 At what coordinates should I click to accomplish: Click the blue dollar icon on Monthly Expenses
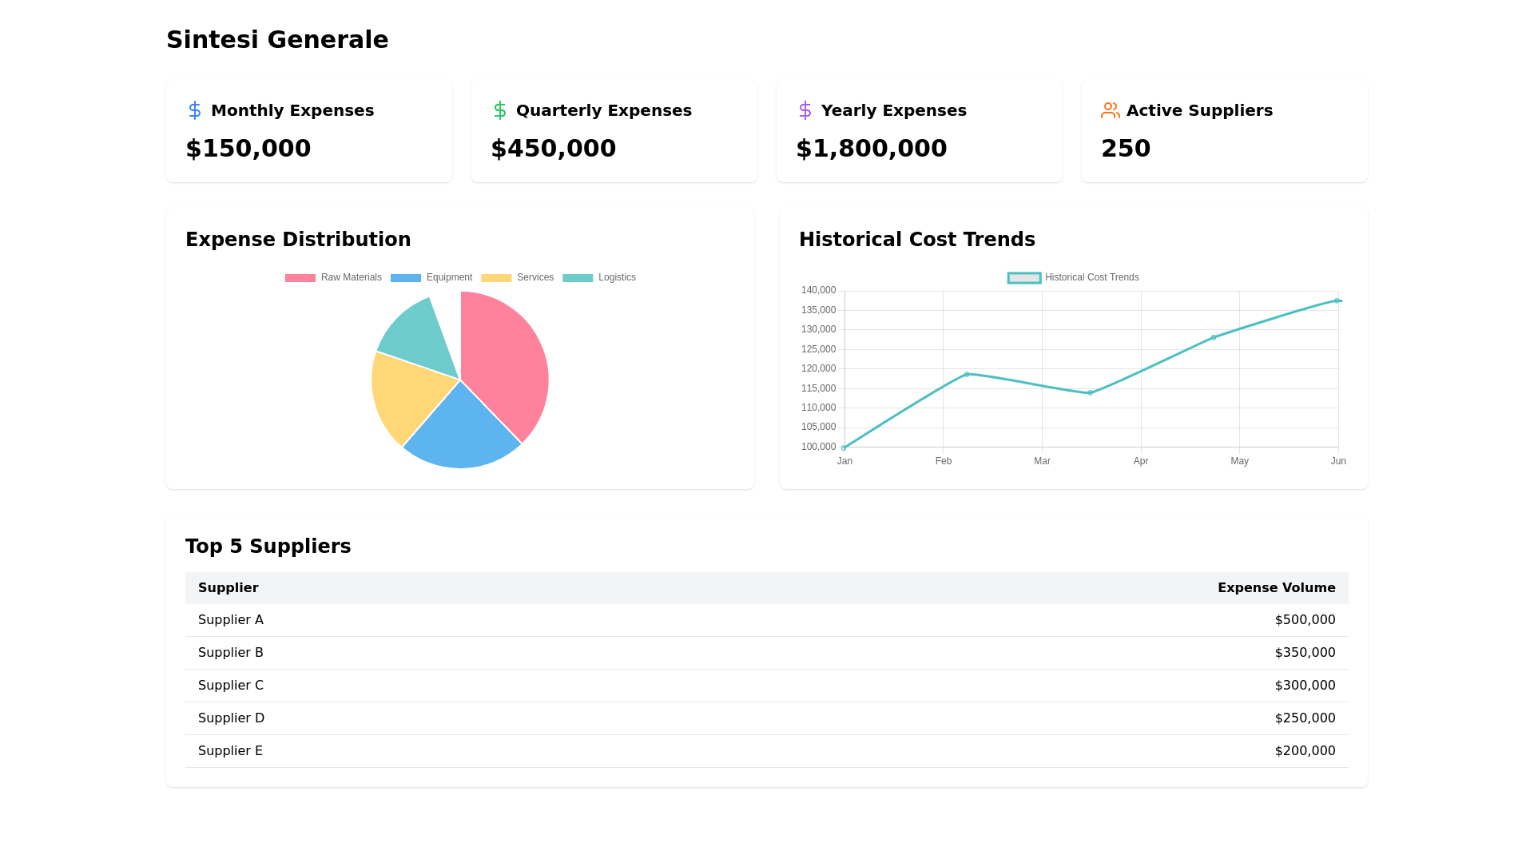click(x=194, y=110)
